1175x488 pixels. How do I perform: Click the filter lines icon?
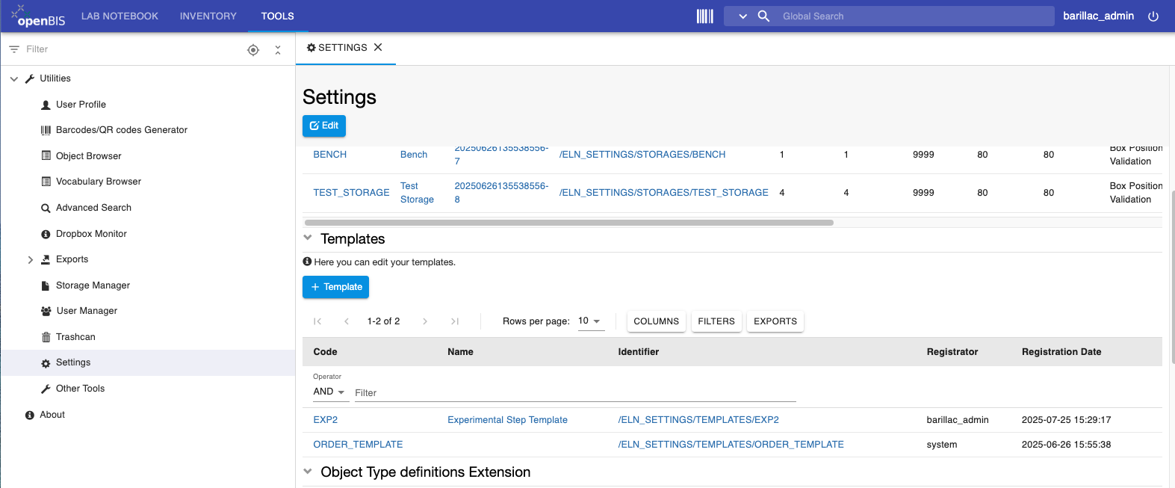pyautogui.click(x=14, y=49)
